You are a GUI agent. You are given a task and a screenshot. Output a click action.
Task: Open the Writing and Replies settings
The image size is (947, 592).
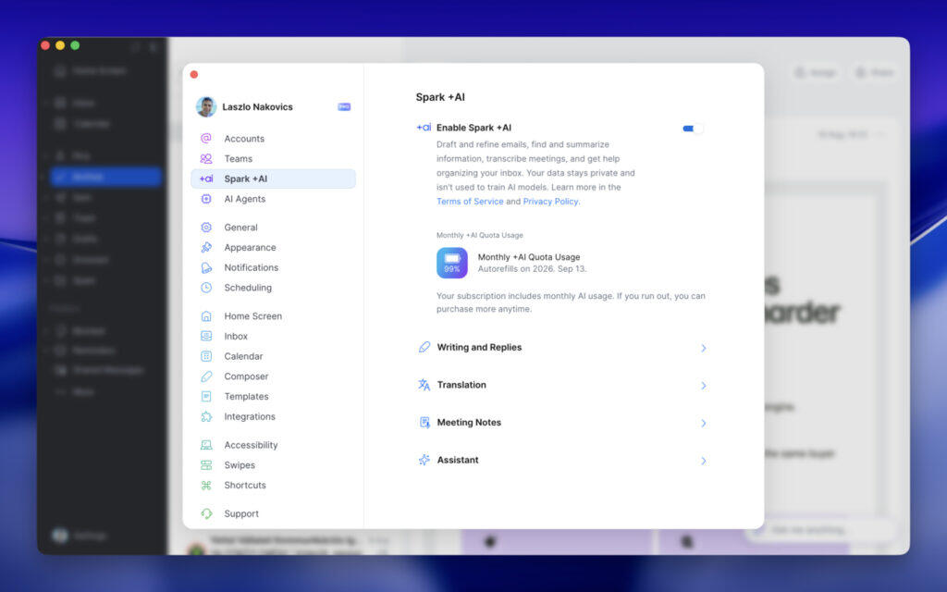pyautogui.click(x=561, y=348)
